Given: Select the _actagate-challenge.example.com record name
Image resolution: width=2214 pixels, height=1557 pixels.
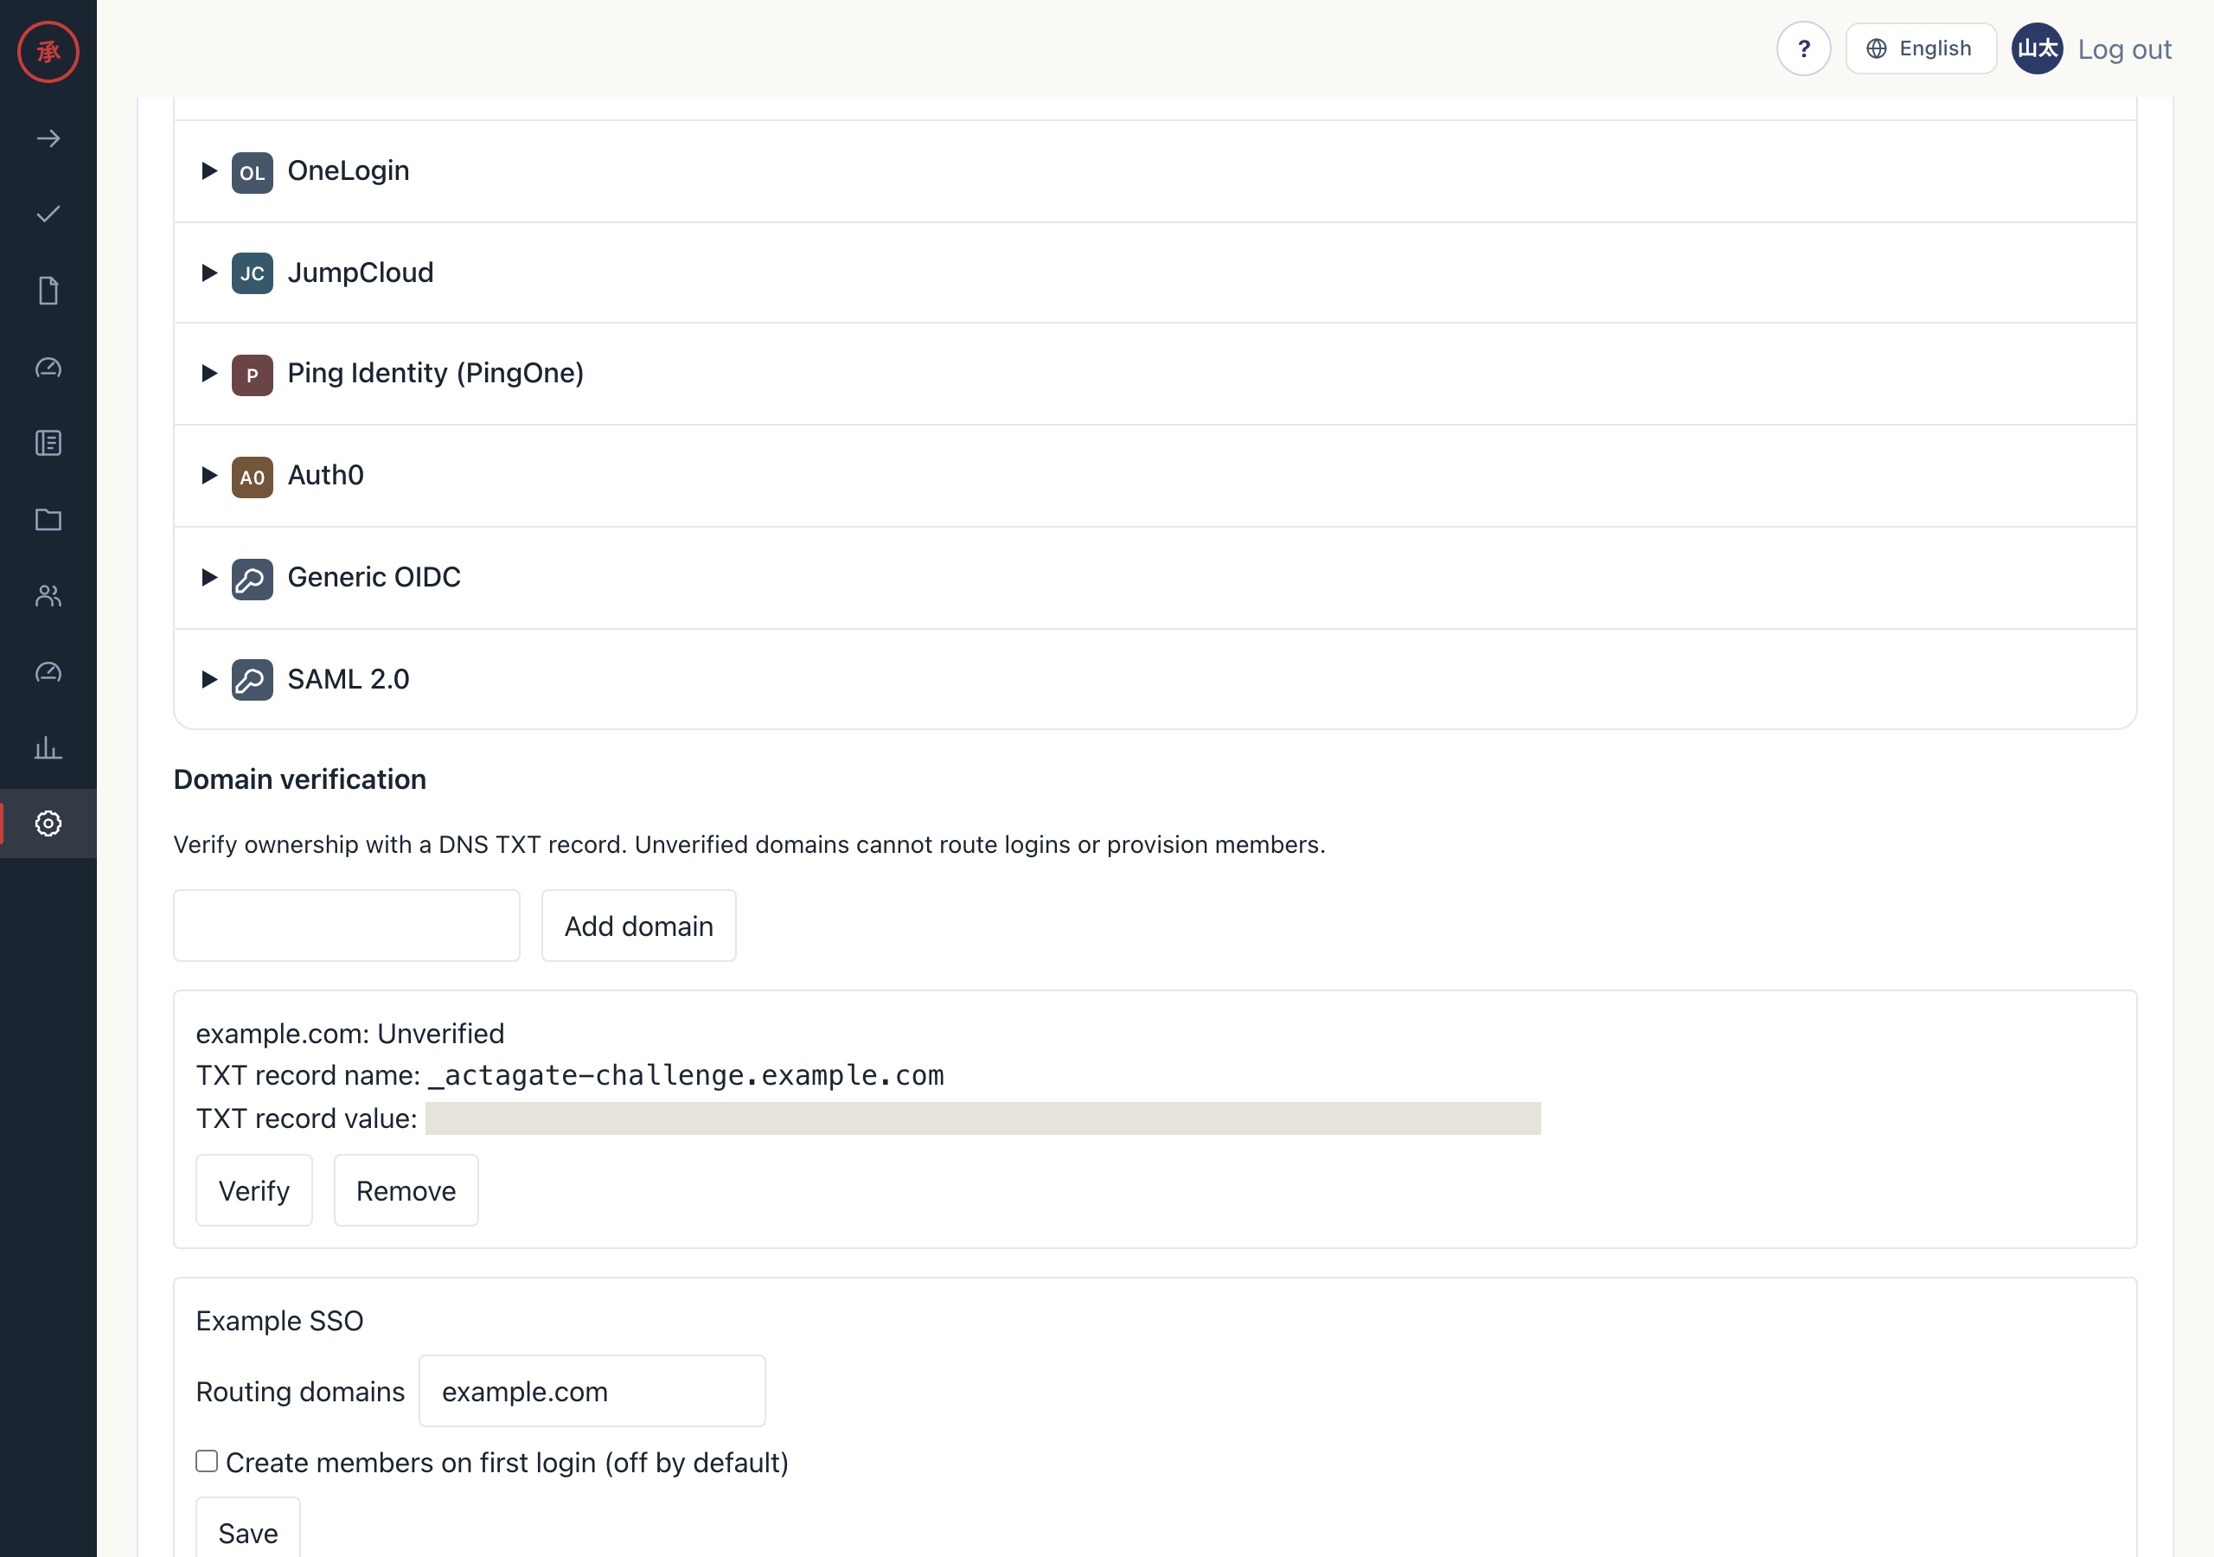Looking at the screenshot, I should [x=686, y=1075].
